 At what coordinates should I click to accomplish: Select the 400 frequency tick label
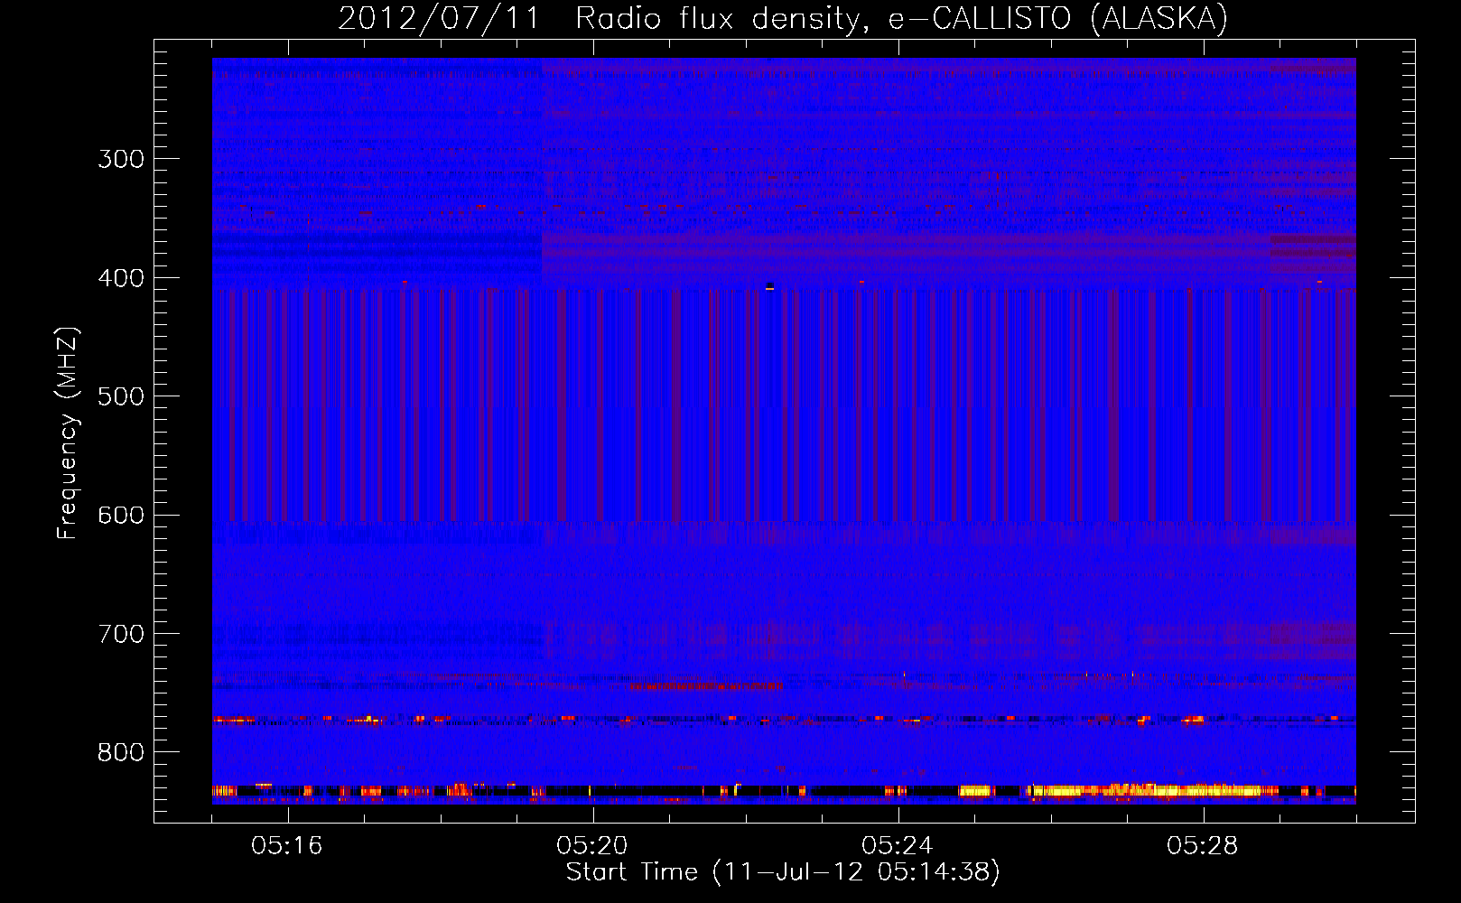pyautogui.click(x=121, y=278)
